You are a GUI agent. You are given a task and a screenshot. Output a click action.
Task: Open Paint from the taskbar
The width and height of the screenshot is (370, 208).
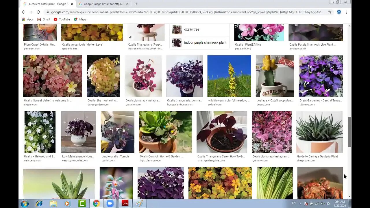pos(139,203)
